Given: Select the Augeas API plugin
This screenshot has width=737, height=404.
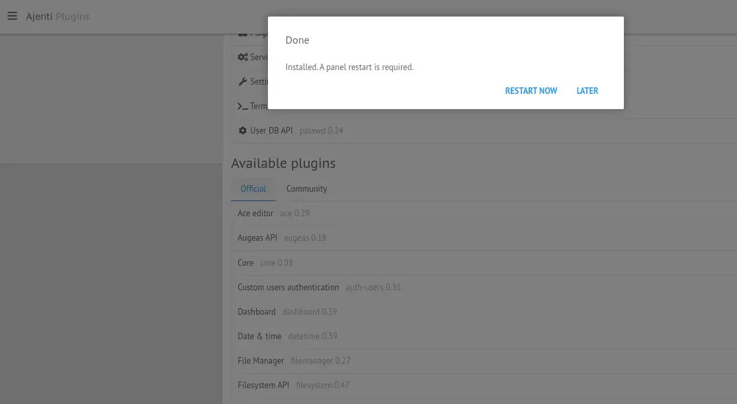Looking at the screenshot, I should 257,238.
